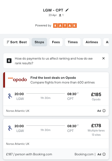
Task: Click the KAYAK logo
Action: (x=65, y=25)
